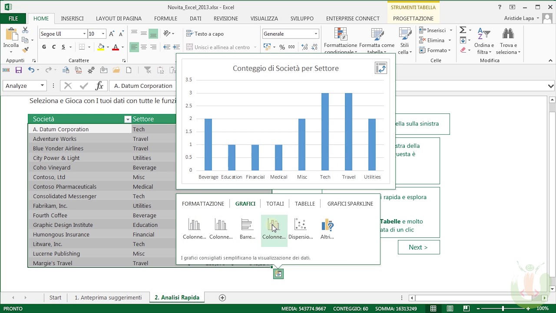Click the Incolla paste button
Screen dimensions: 556x313
click(x=11, y=38)
